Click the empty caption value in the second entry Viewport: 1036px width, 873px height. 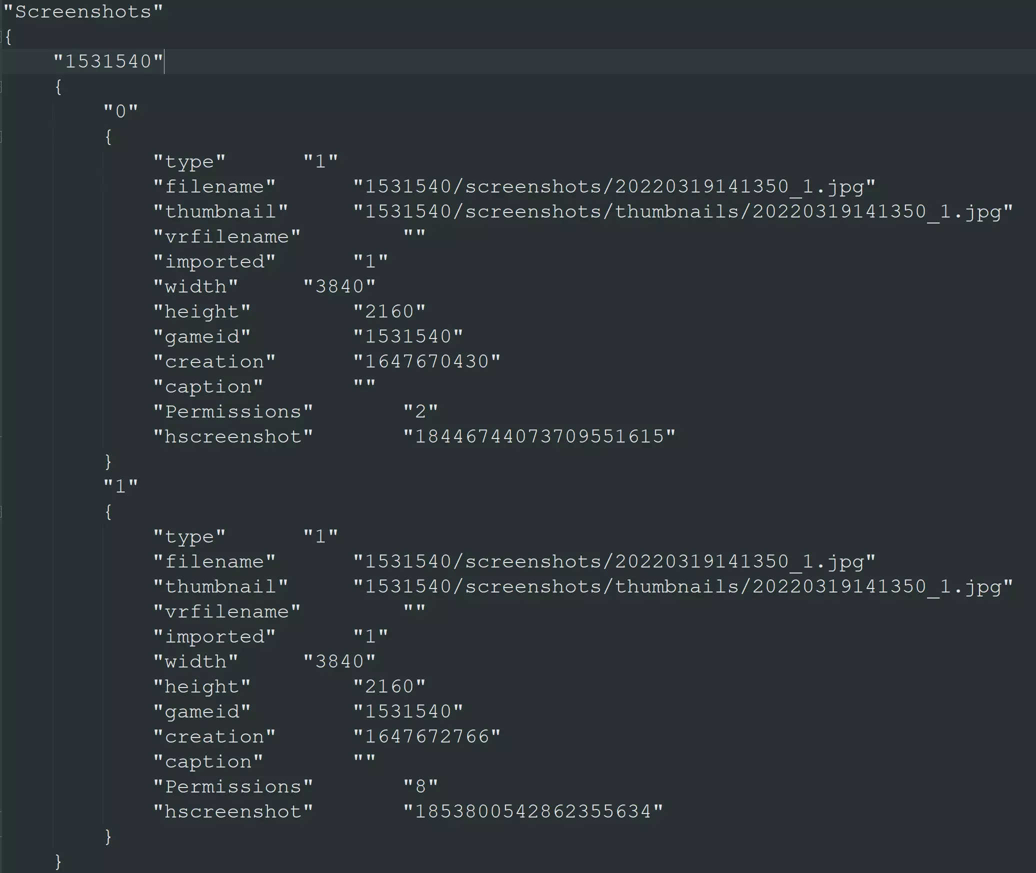coord(364,760)
